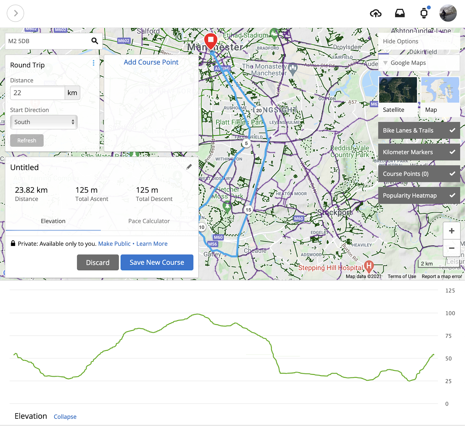Click the 125 m Total Ascent value
The width and height of the screenshot is (465, 426).
(86, 190)
